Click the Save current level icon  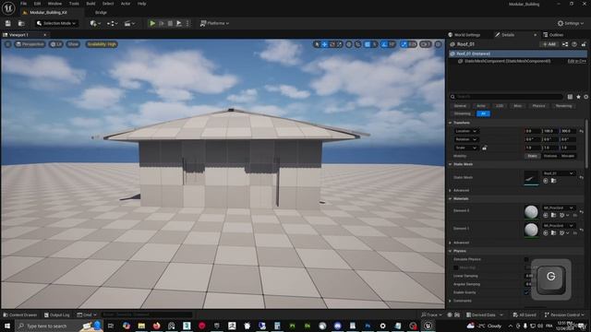tap(8, 23)
